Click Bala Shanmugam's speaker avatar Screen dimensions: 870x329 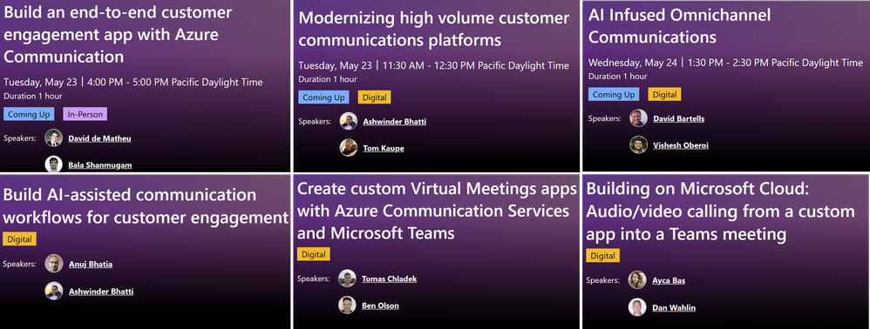(54, 164)
